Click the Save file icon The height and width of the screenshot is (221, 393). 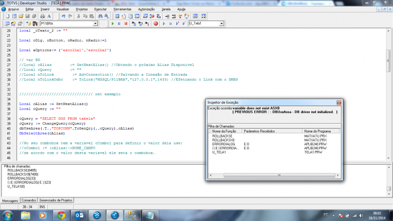point(28,16)
